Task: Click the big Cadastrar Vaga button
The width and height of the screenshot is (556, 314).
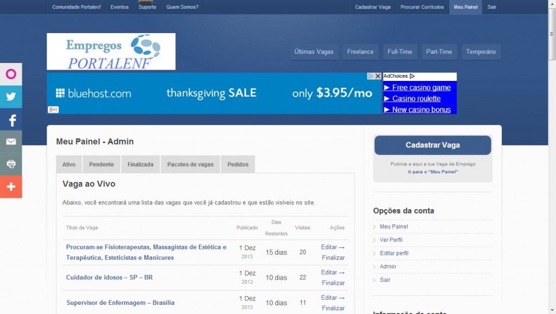Action: [x=433, y=145]
